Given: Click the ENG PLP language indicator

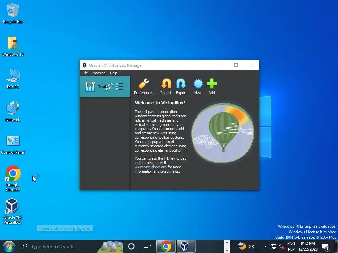Looking at the screenshot, I should (291, 246).
